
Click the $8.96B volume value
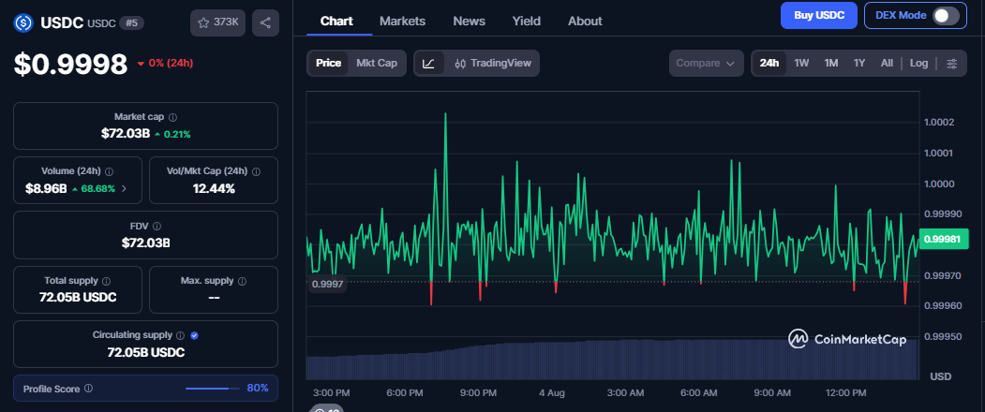[46, 188]
